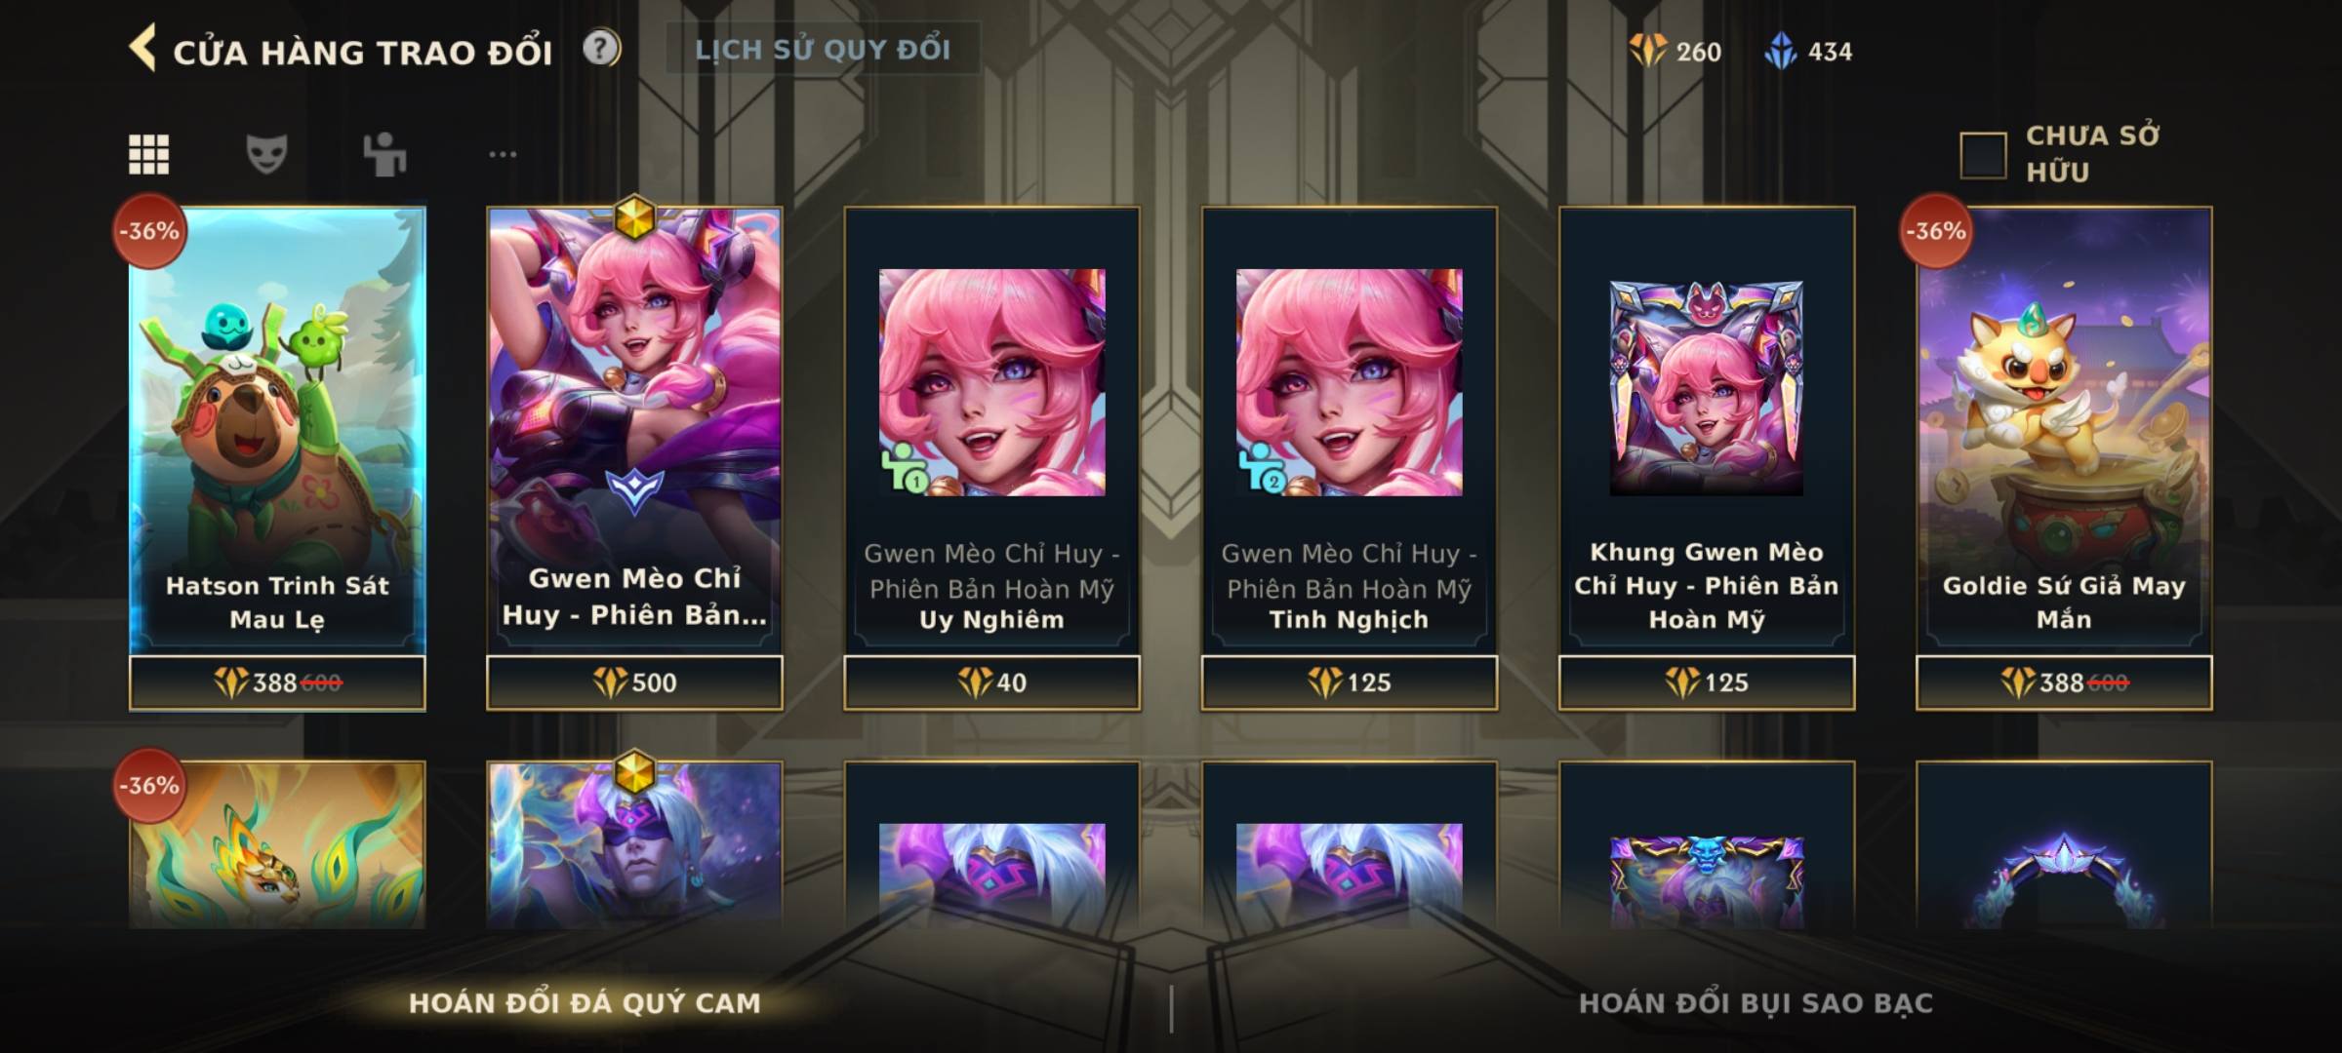This screenshot has height=1053, width=2342.
Task: Open the question mark help icon
Action: tap(601, 48)
